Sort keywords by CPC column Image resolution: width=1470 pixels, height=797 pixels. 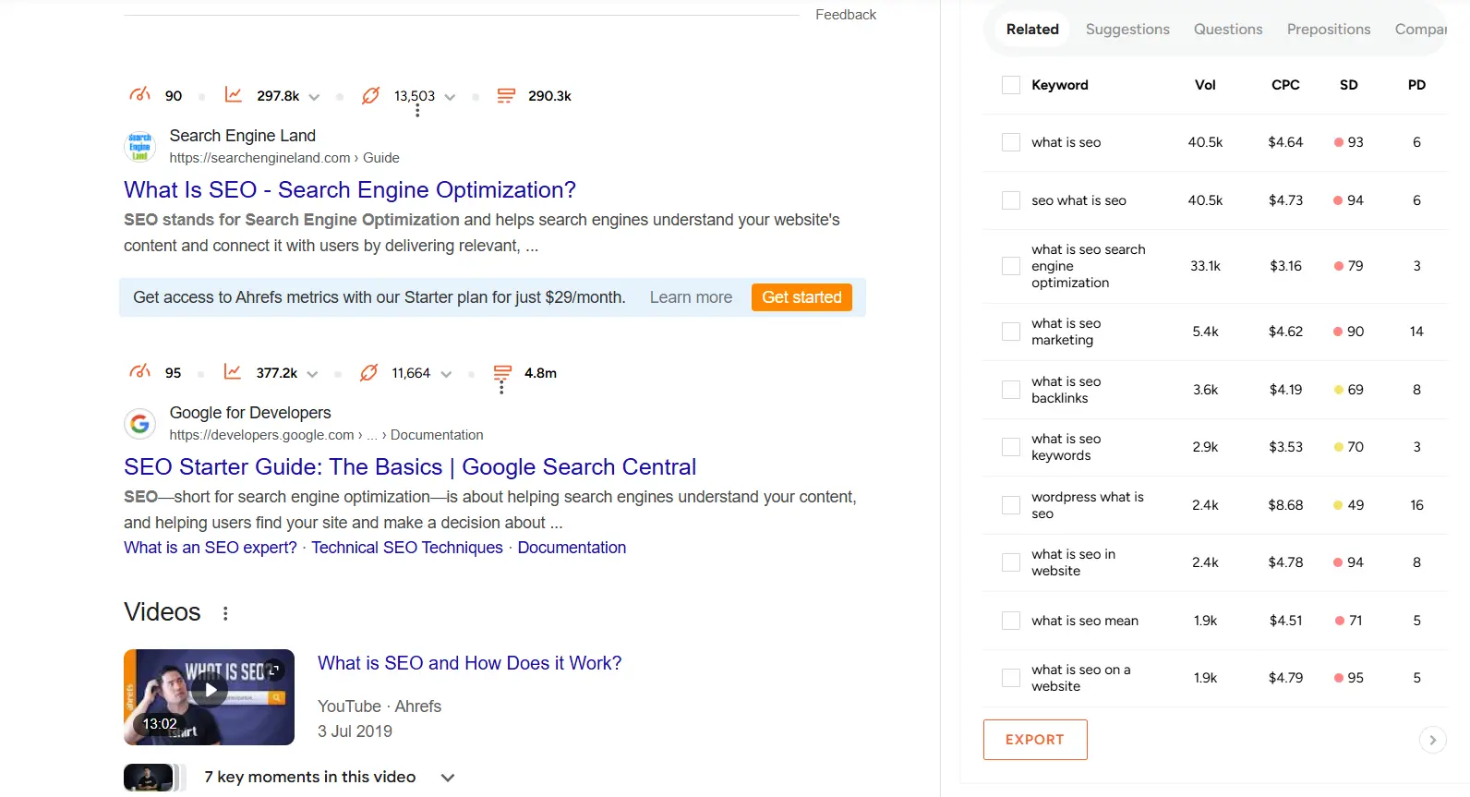click(1285, 85)
